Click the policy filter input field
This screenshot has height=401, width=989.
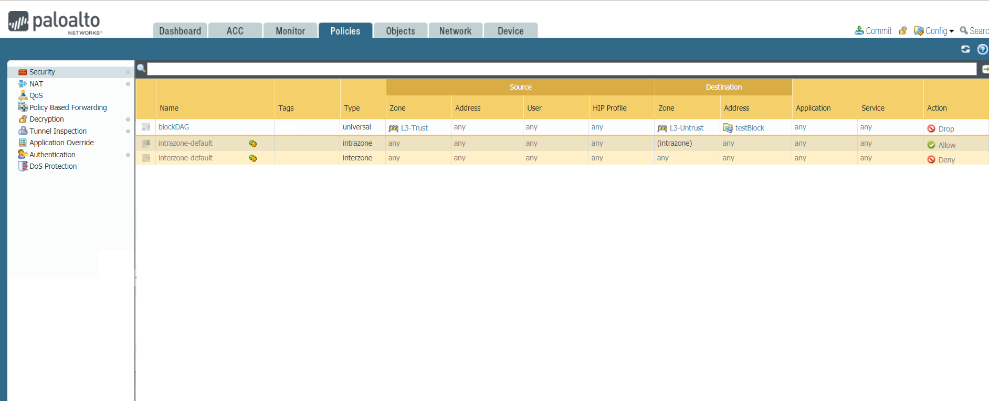click(561, 69)
